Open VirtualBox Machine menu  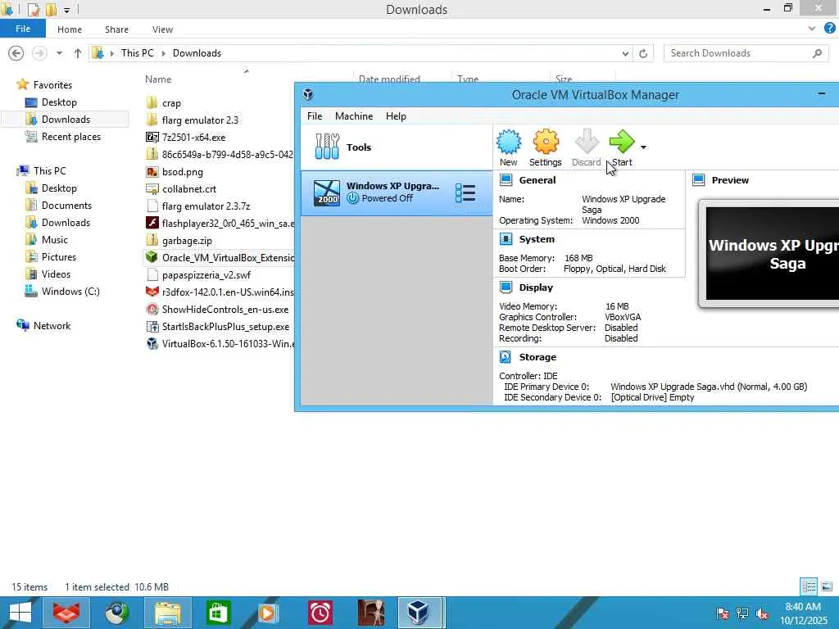pyautogui.click(x=354, y=116)
